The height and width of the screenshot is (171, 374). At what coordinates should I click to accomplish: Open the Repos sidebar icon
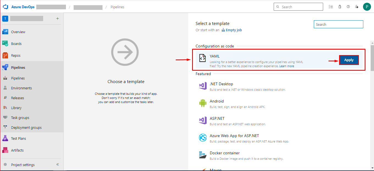tap(5, 55)
